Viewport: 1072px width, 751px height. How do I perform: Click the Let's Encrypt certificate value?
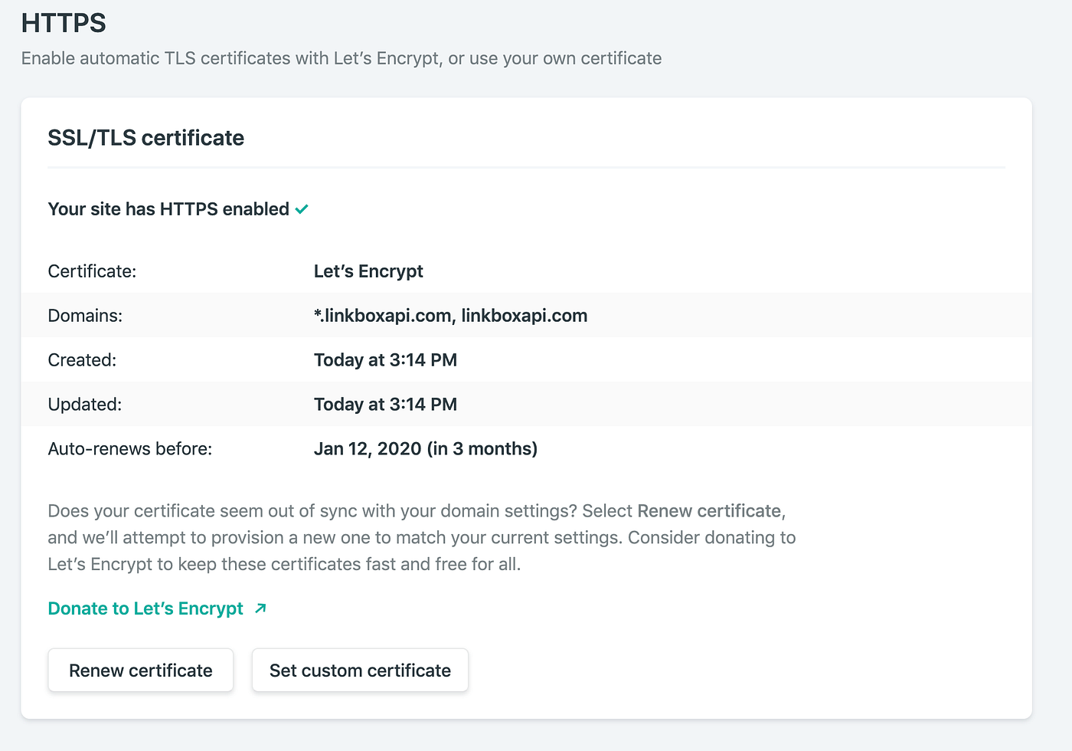368,271
